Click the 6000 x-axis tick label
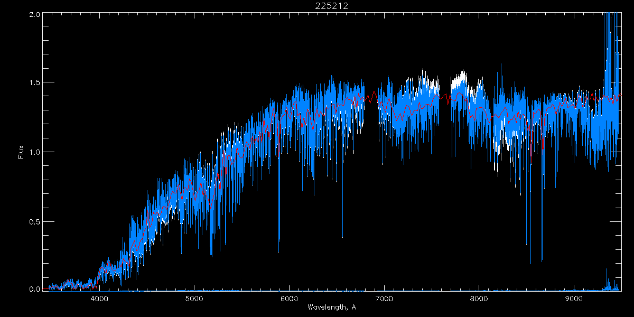Screen dimensions: 634x317 [289, 299]
